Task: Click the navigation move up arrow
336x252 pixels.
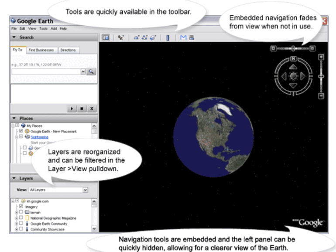Action: tap(293, 67)
